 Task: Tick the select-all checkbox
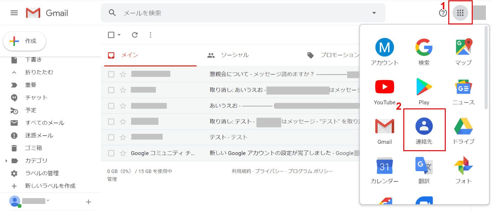coord(111,35)
